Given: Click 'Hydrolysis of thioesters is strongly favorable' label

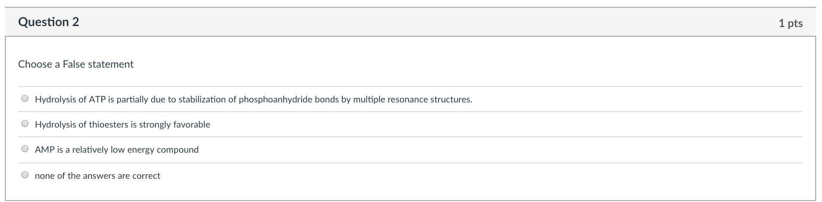Looking at the screenshot, I should 122,125.
